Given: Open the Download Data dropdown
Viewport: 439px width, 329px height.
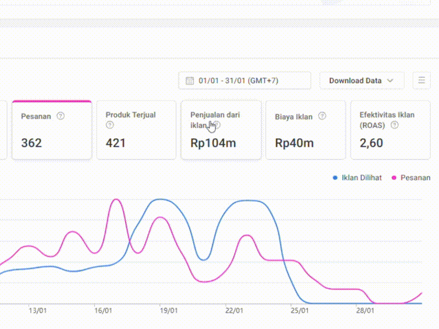Looking at the screenshot, I should [x=362, y=81].
